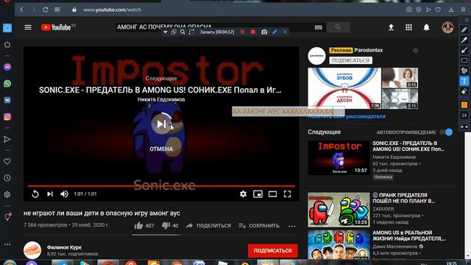Mute the video volume
The height and width of the screenshot is (265, 471).
[x=64, y=194]
